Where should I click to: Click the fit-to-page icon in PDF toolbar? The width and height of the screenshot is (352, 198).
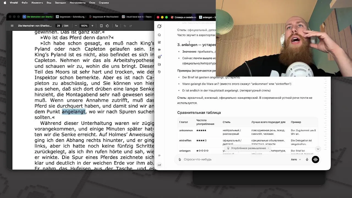click(x=101, y=26)
